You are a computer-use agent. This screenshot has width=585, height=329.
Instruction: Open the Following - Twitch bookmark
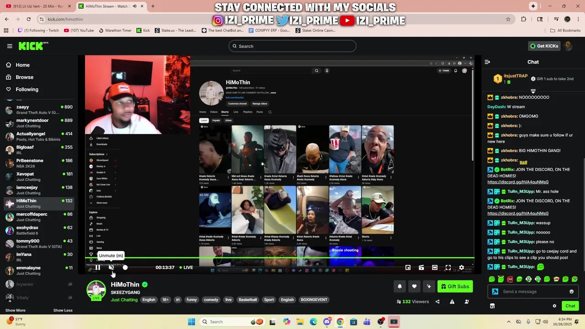click(x=38, y=31)
